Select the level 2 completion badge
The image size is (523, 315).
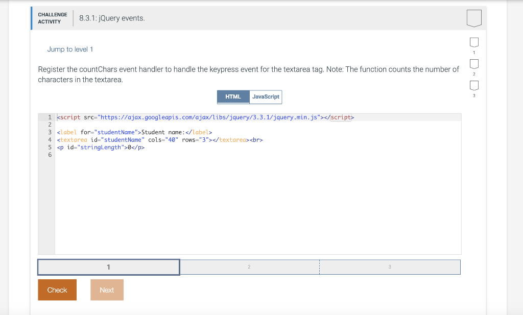coord(474,64)
